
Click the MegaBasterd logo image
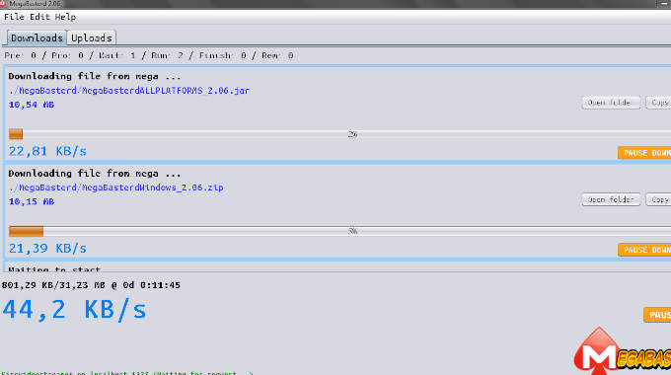point(623,351)
